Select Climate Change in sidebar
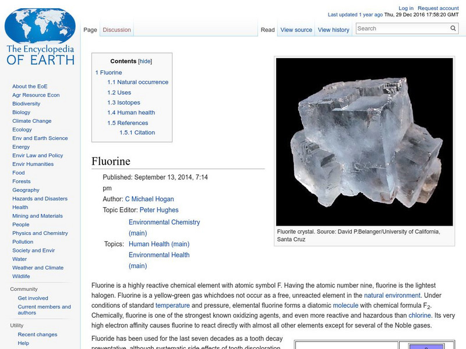 [x=31, y=121]
